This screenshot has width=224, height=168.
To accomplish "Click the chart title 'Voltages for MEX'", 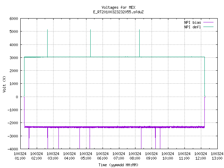I will coord(118,7).
